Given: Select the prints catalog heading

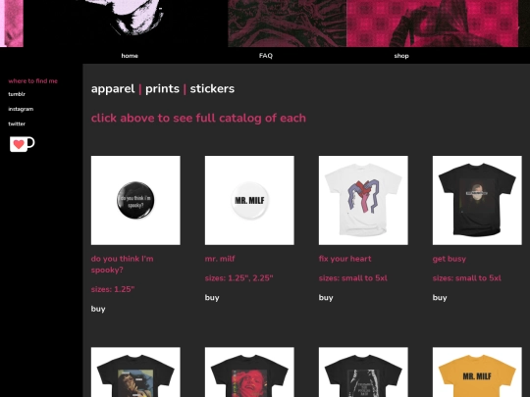Looking at the screenshot, I should pyautogui.click(x=162, y=89).
